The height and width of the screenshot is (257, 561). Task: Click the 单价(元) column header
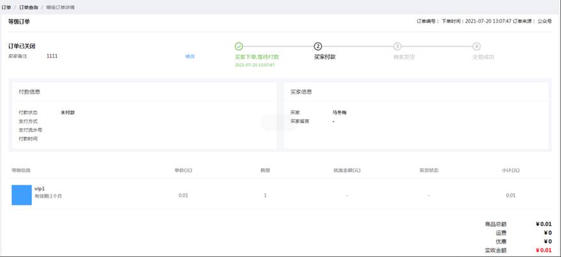click(x=183, y=171)
